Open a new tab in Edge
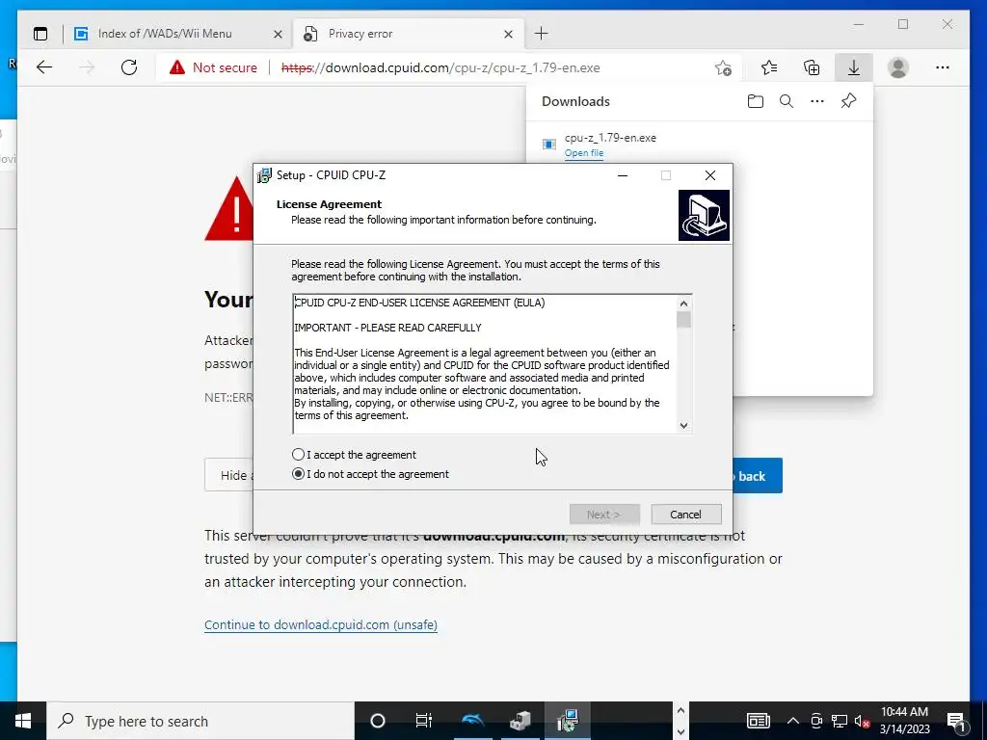Image resolution: width=987 pixels, height=740 pixels. [542, 34]
